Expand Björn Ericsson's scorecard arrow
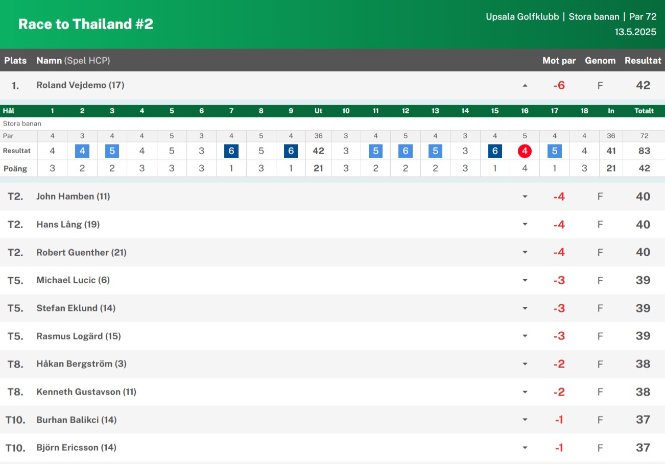 (525, 448)
